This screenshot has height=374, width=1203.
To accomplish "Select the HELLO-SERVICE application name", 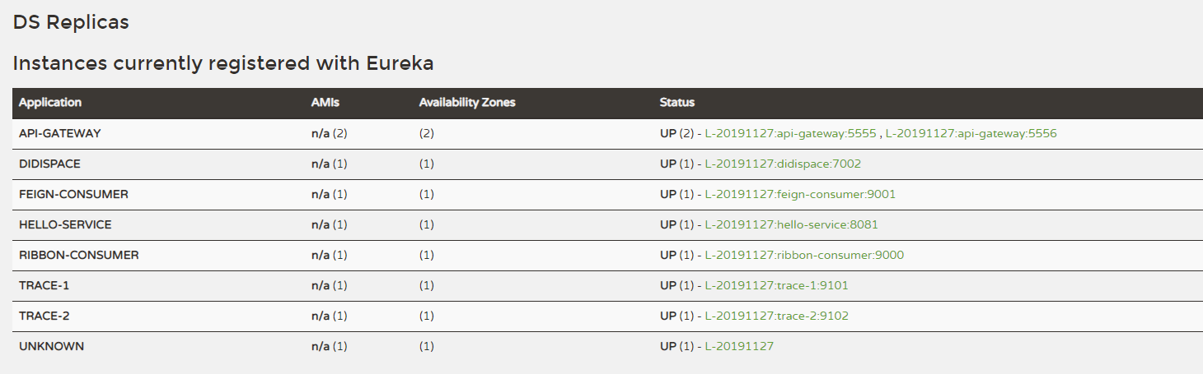I will (x=65, y=224).
